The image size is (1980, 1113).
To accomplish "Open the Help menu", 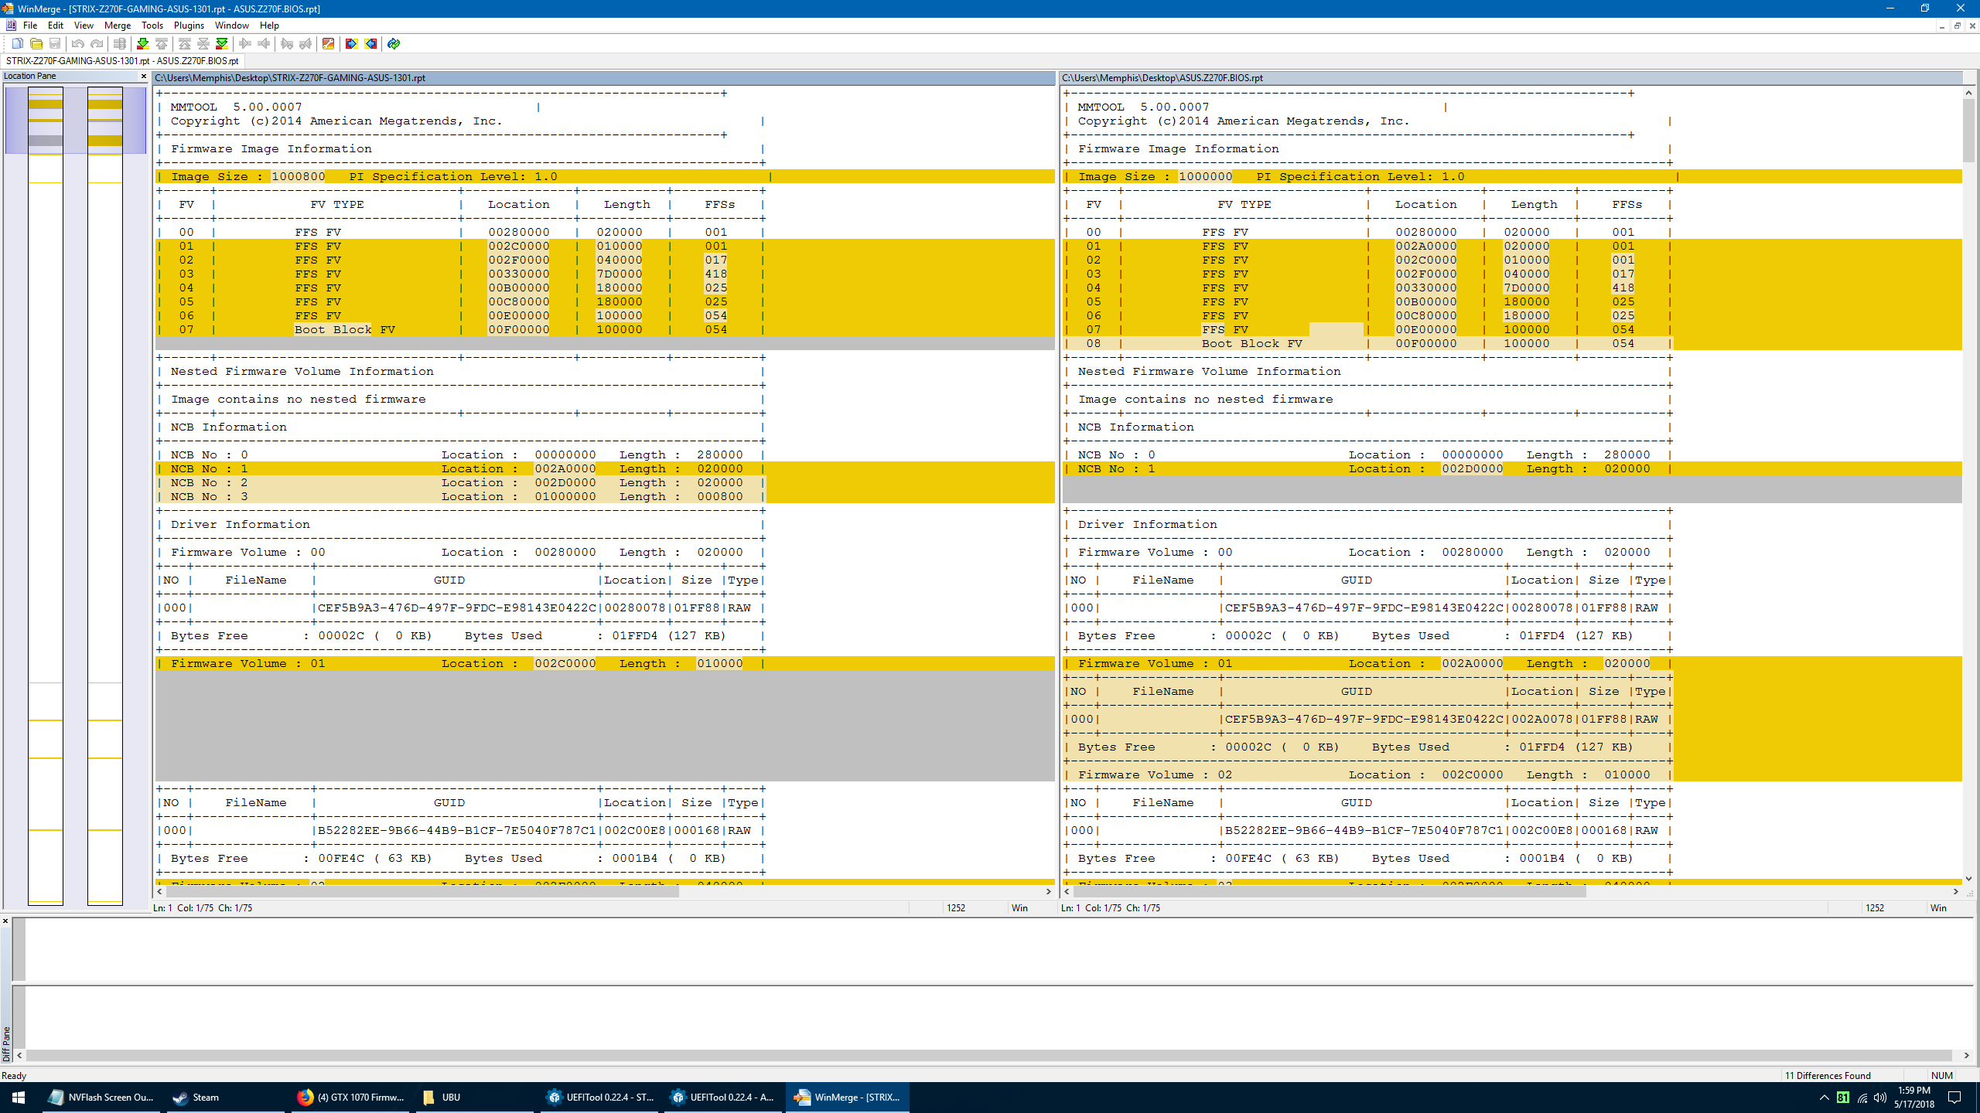I will (269, 26).
